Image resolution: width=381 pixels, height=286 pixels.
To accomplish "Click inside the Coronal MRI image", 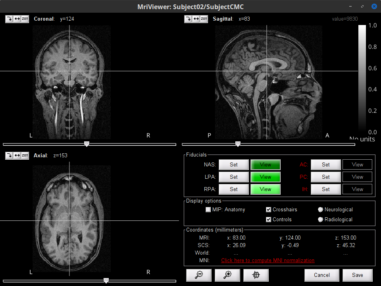I will (72, 82).
